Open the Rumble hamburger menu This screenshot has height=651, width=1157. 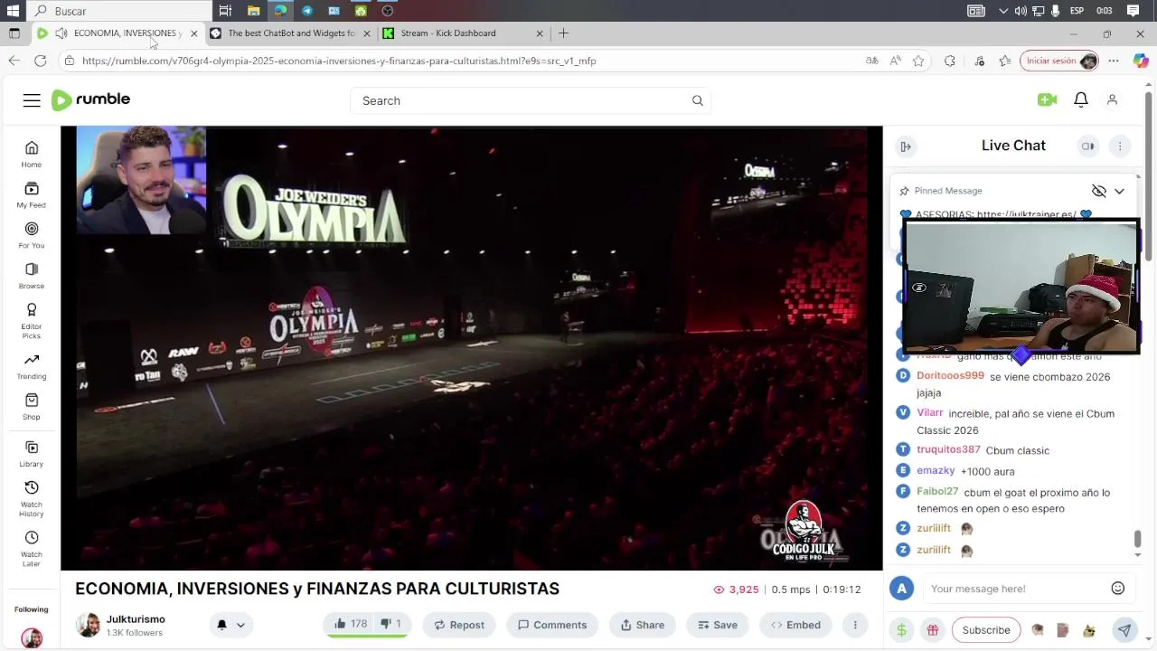pos(32,100)
